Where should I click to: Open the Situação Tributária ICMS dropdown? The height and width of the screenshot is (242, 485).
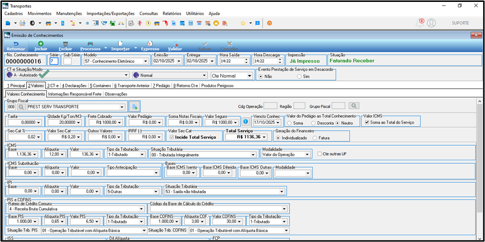(x=253, y=154)
